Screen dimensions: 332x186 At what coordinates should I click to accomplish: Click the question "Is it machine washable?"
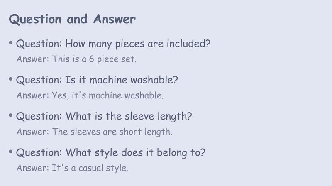122,80
